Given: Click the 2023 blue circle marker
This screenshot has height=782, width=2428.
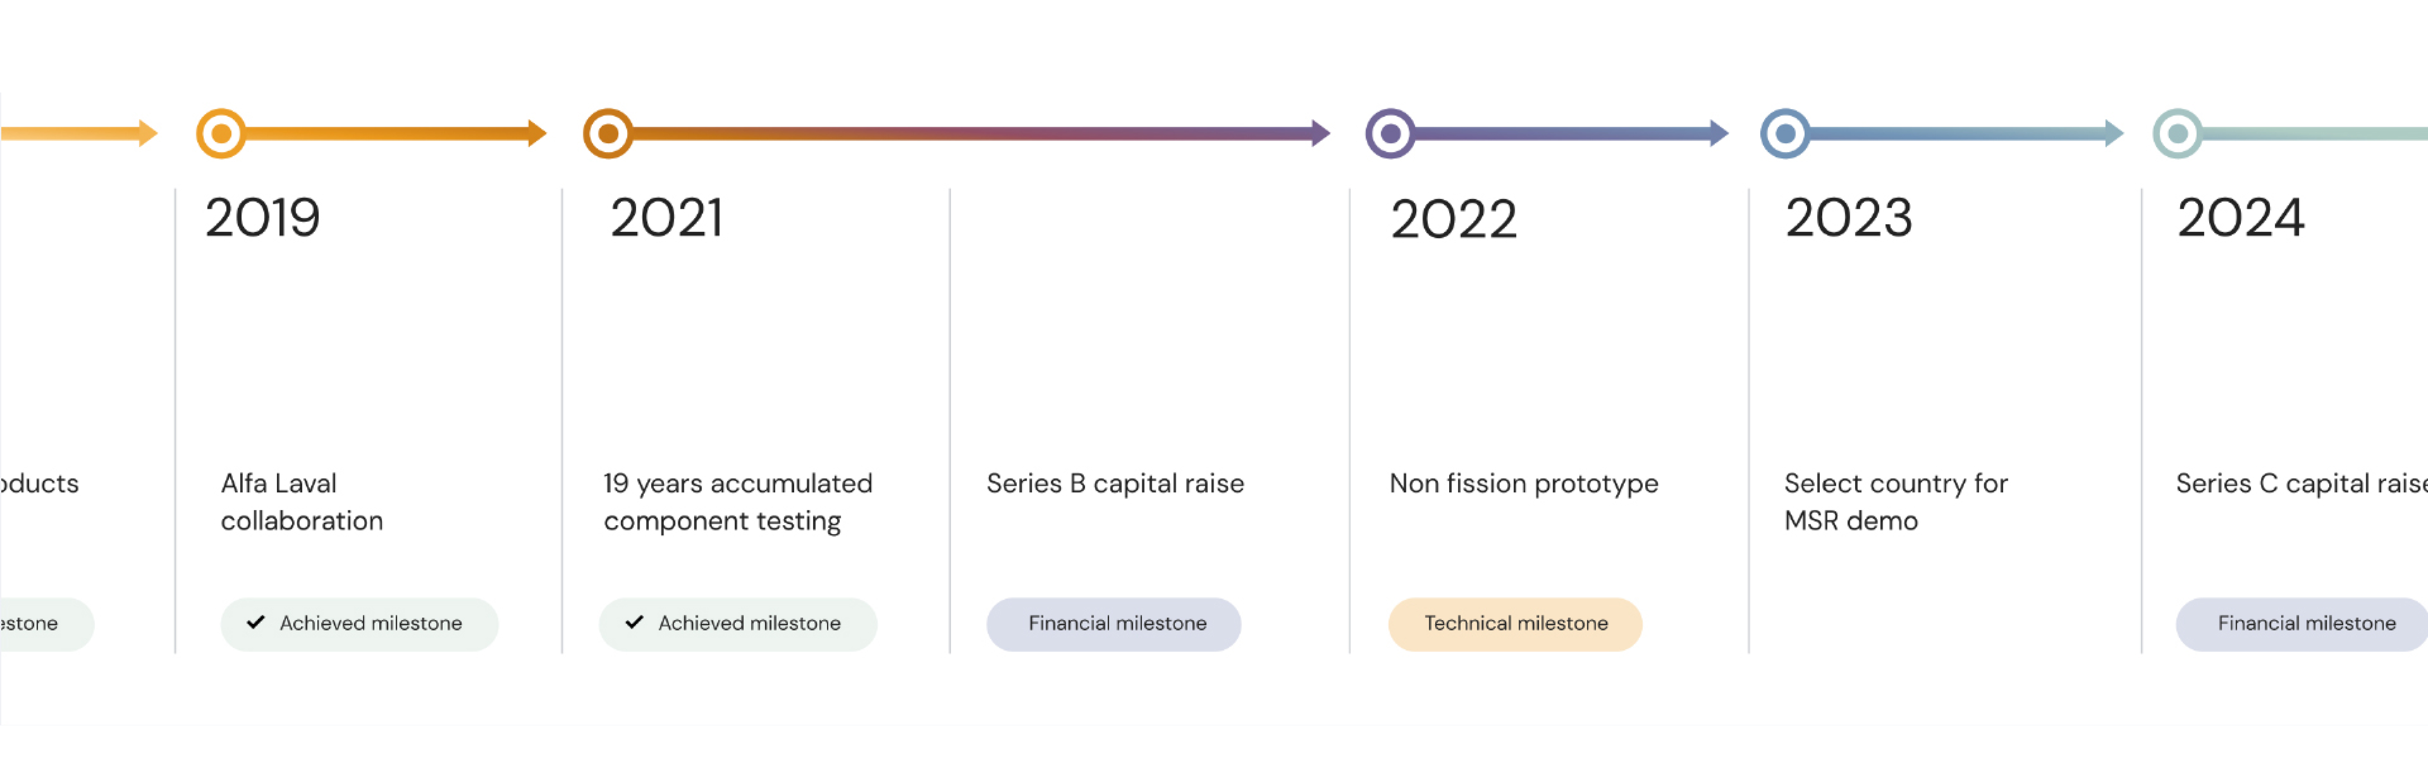Looking at the screenshot, I should coord(1785,134).
